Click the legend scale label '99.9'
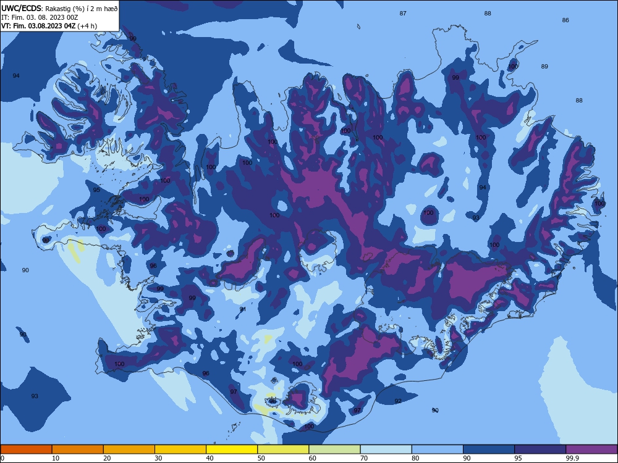618x463 pixels. tap(572, 458)
